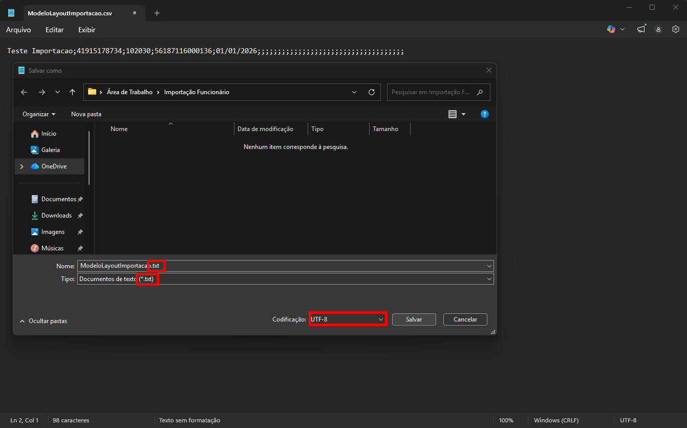Click the 100% zoom level indicator
The height and width of the screenshot is (428, 687).
point(506,420)
